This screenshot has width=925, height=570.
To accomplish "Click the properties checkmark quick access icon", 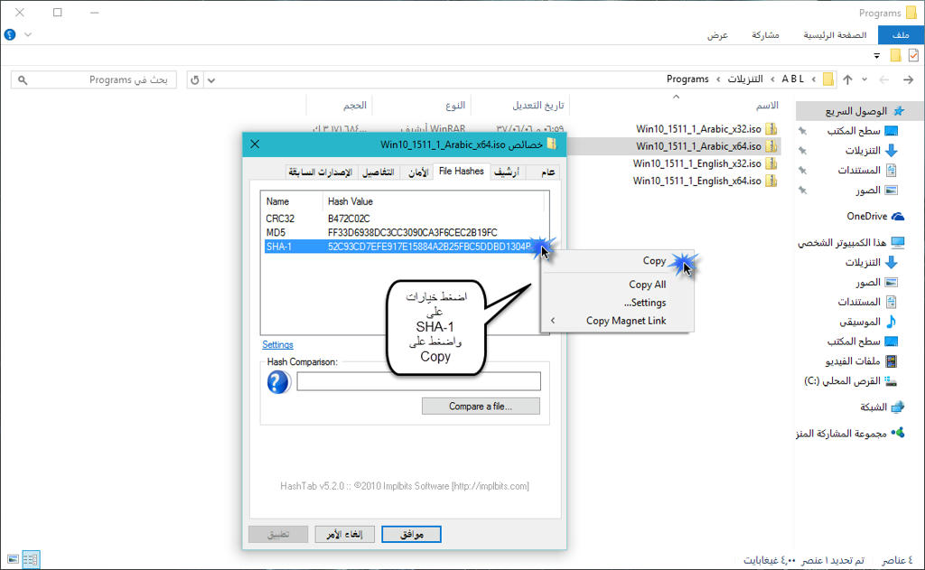I will click(x=913, y=55).
